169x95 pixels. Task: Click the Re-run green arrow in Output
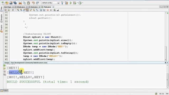(x=4, y=65)
